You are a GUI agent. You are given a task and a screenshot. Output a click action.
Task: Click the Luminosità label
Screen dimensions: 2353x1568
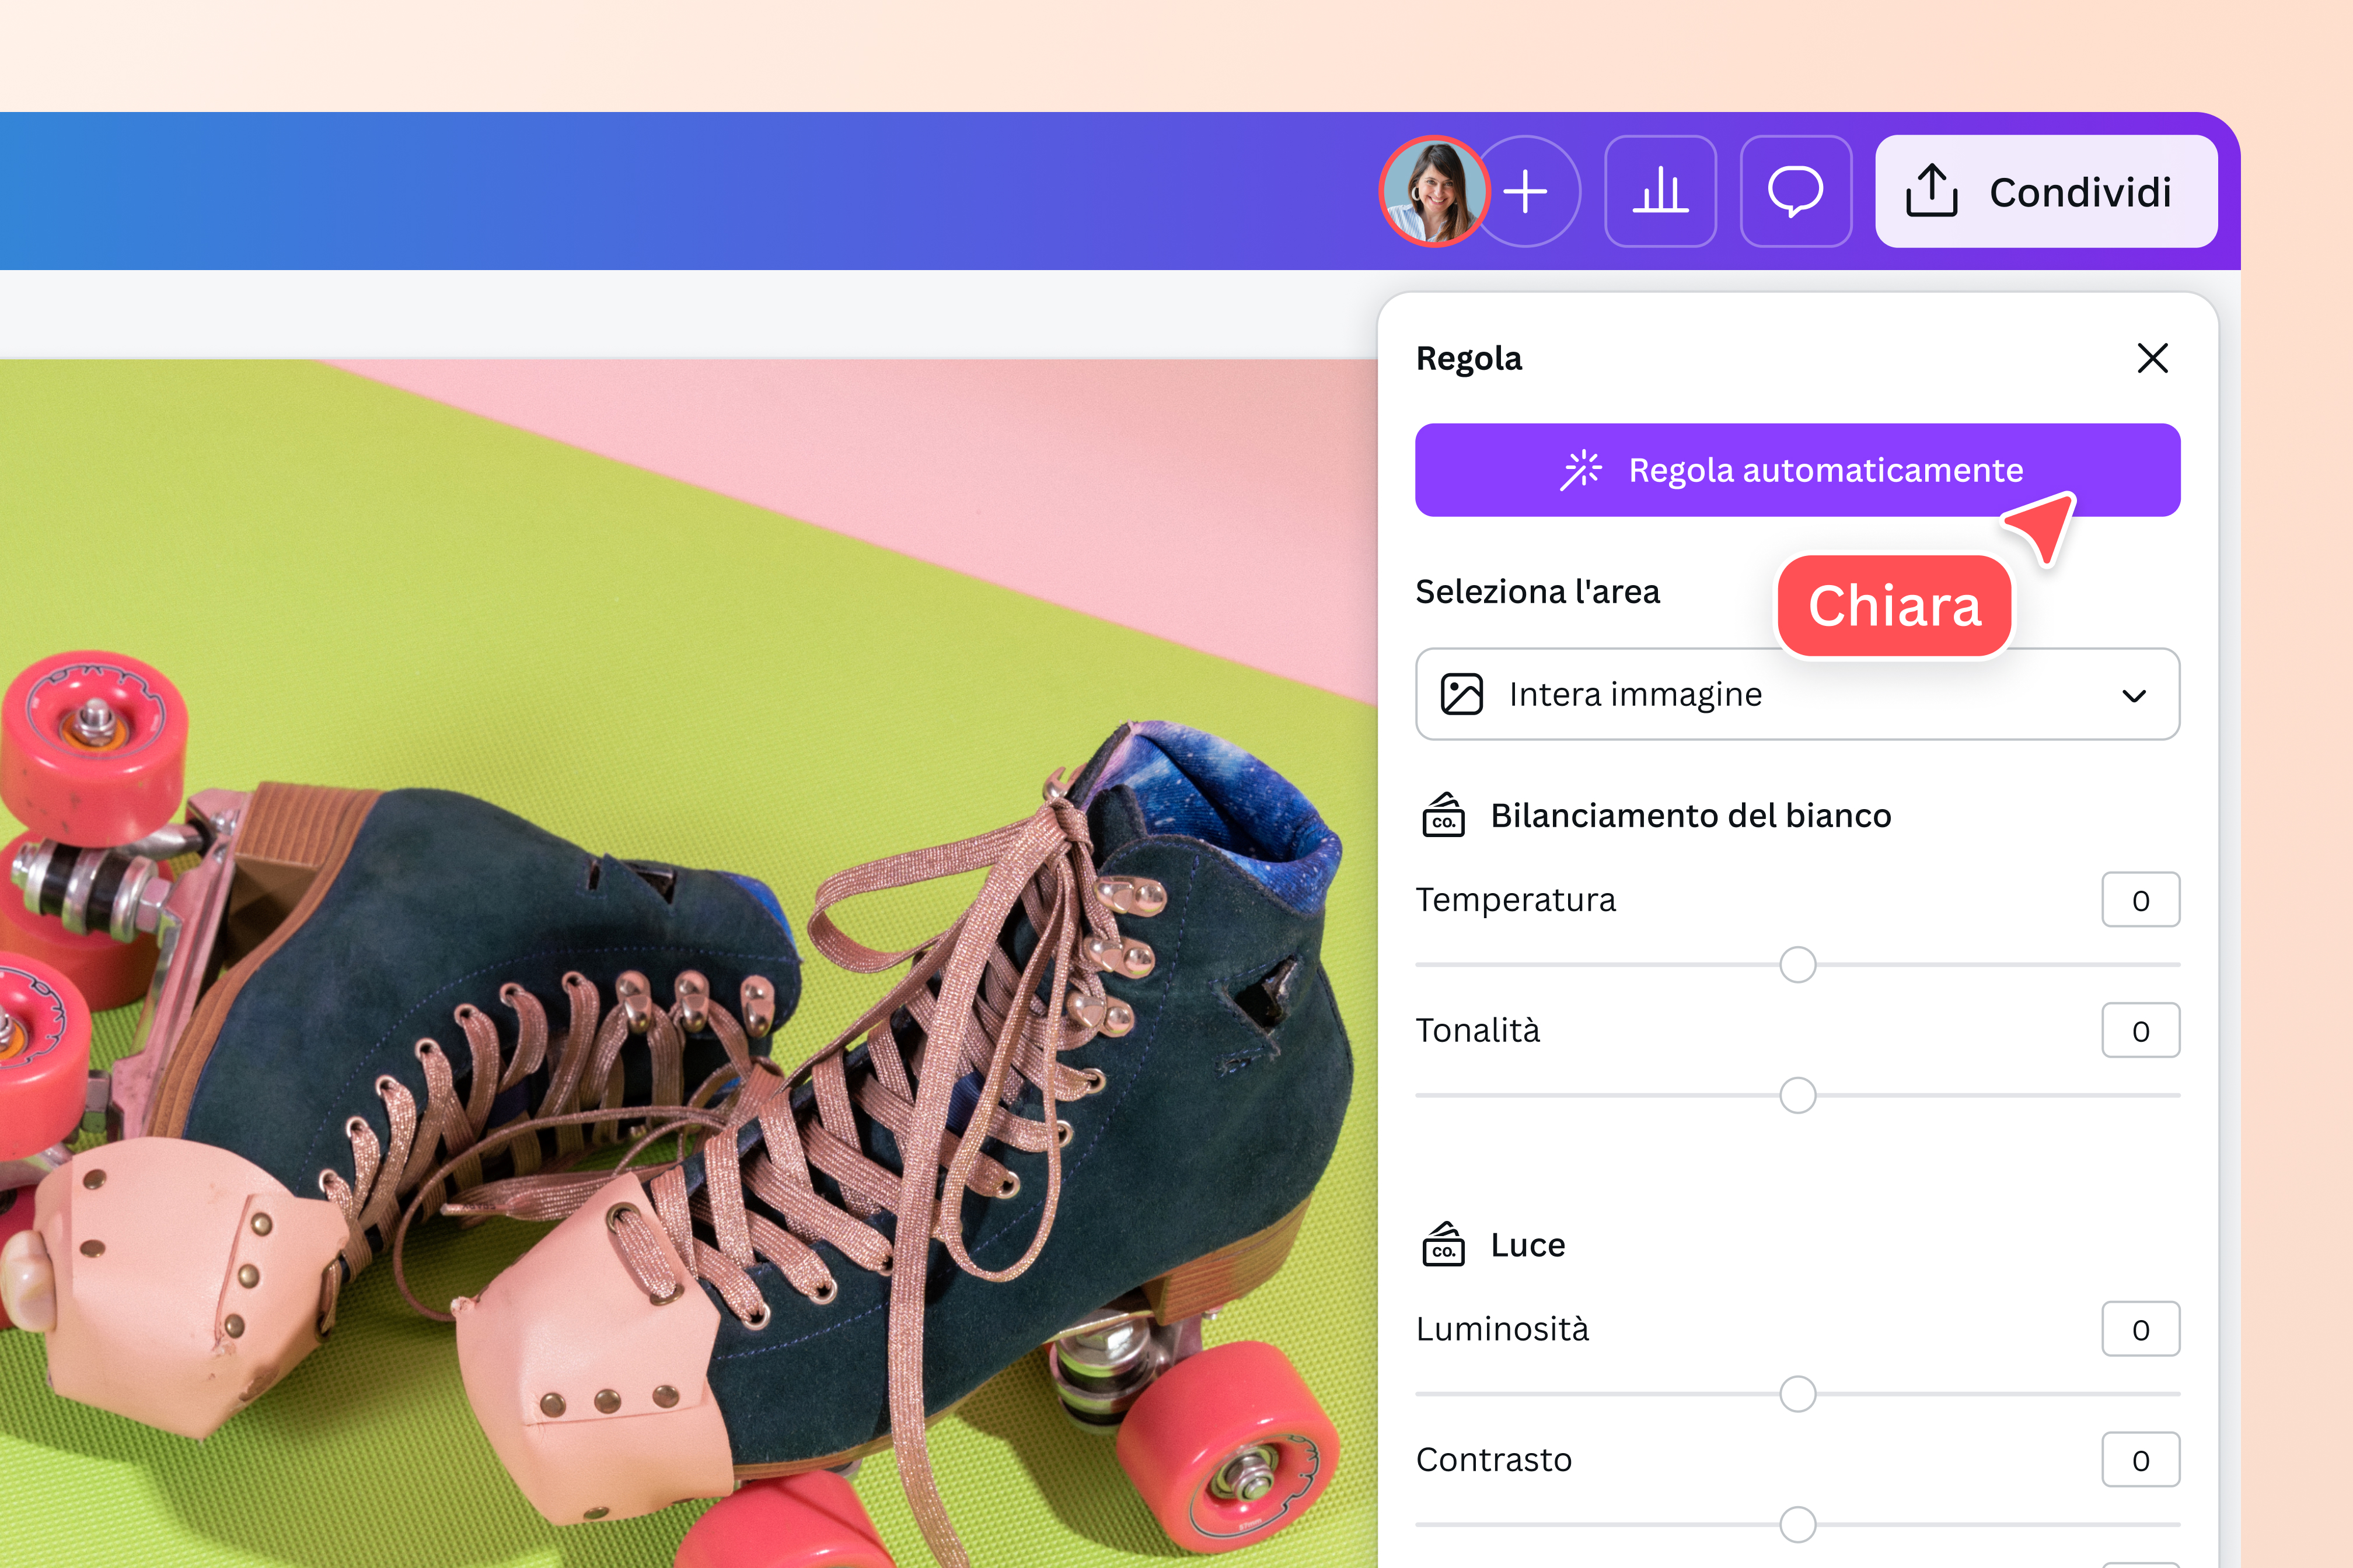1502,1329
